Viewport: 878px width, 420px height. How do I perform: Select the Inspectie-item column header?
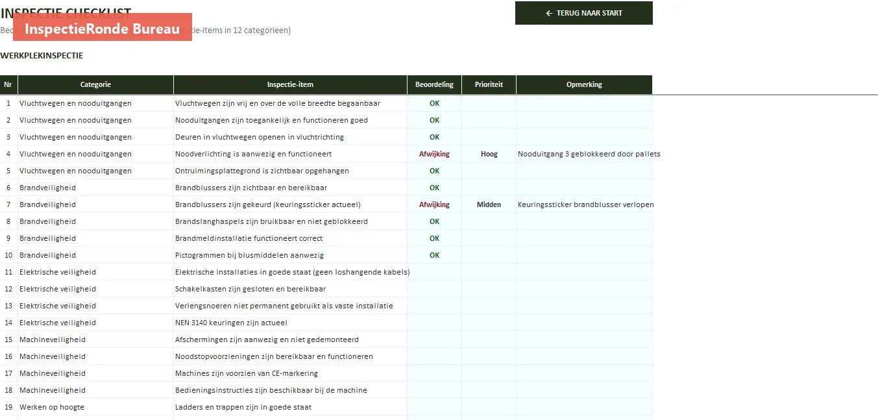[290, 84]
